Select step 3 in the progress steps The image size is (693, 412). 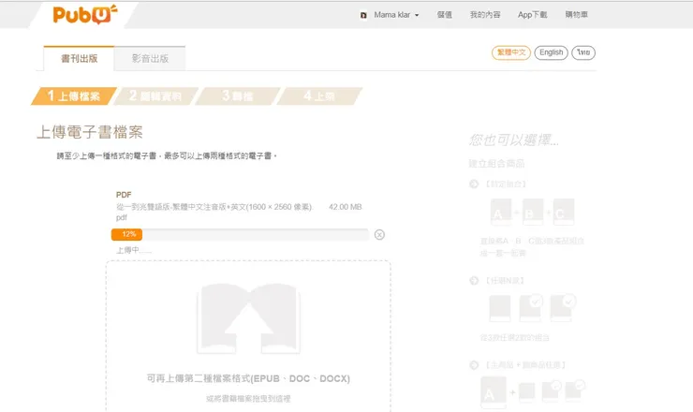[x=237, y=96]
